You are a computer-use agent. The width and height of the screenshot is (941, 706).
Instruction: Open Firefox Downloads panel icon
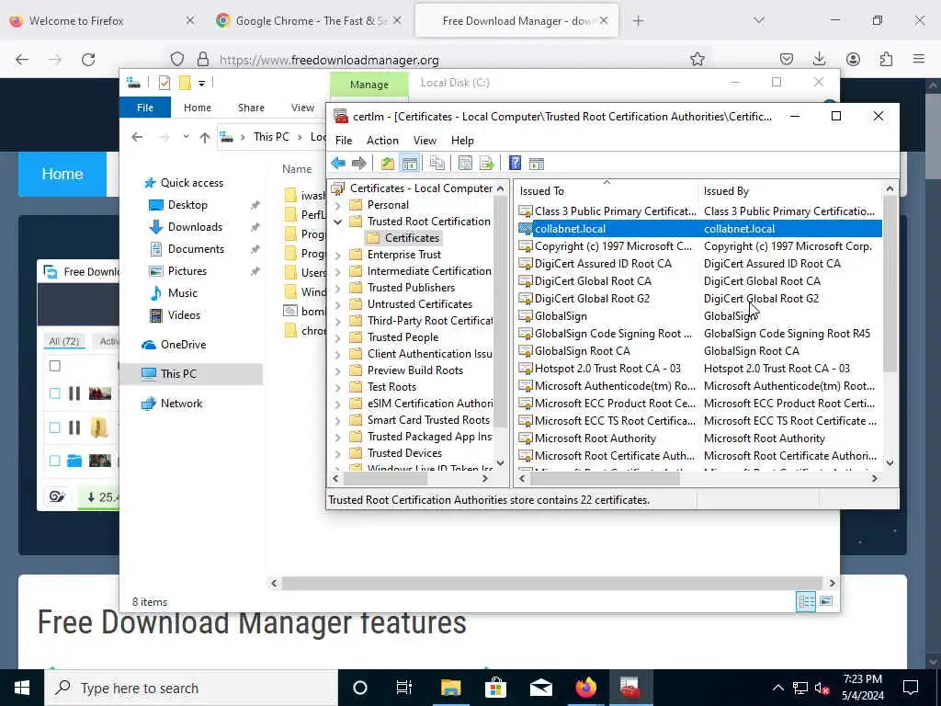pyautogui.click(x=819, y=59)
